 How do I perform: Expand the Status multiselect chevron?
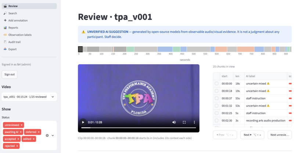[53, 135]
